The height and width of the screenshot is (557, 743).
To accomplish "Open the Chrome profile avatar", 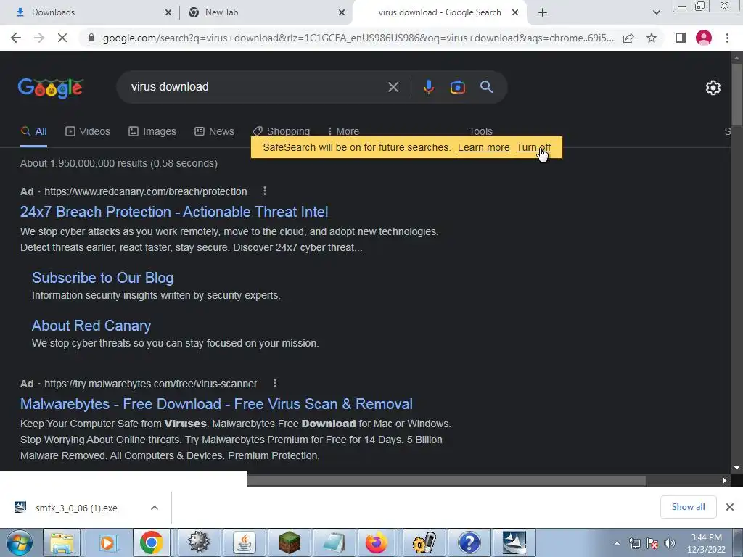I will tap(704, 38).
